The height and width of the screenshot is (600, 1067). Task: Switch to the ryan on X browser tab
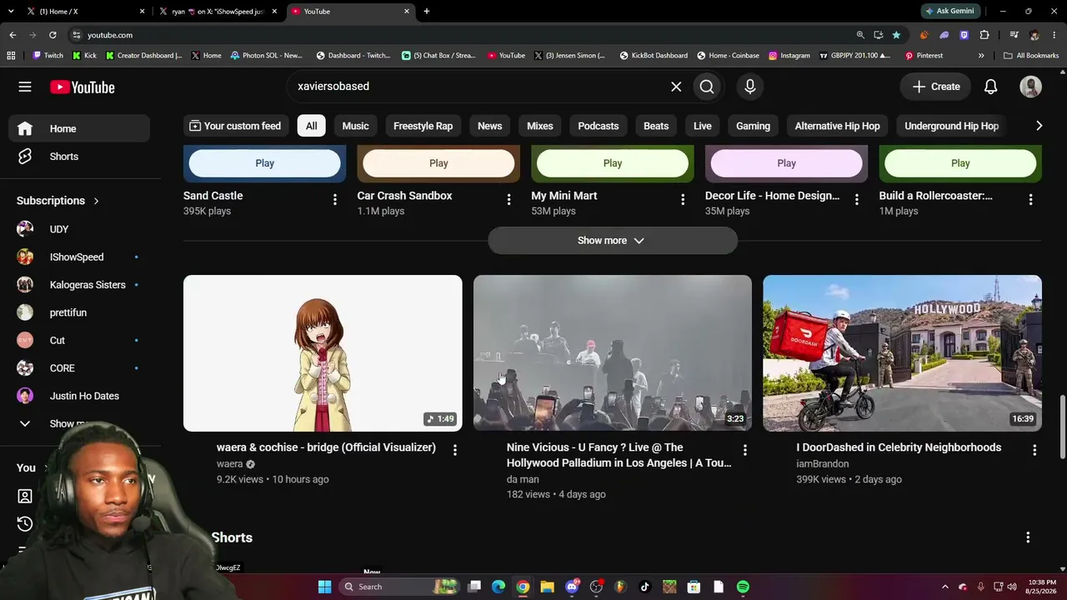[218, 12]
